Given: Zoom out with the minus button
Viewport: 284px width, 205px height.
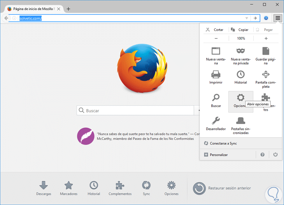Looking at the screenshot, I should (x=216, y=38).
